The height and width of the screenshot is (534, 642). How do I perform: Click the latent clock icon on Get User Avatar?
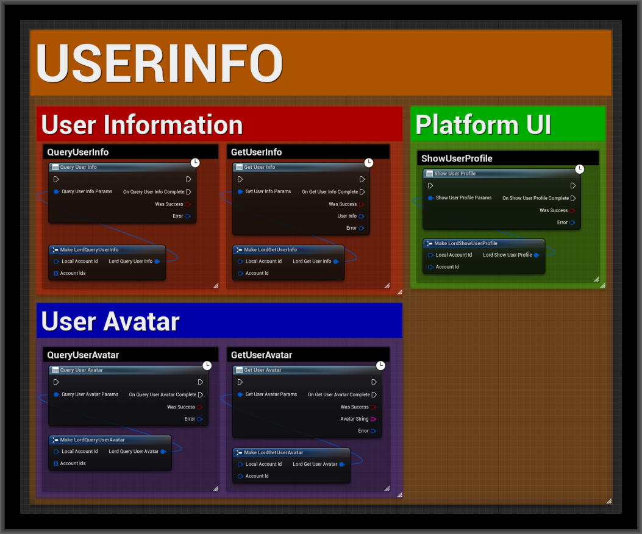point(381,365)
